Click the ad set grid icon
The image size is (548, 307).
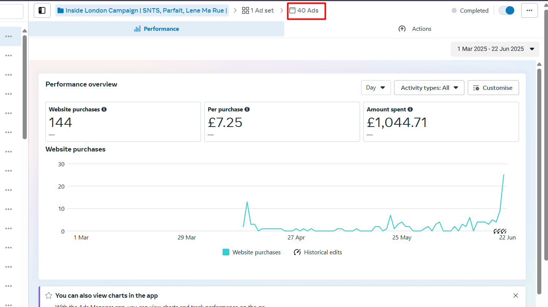246,10
